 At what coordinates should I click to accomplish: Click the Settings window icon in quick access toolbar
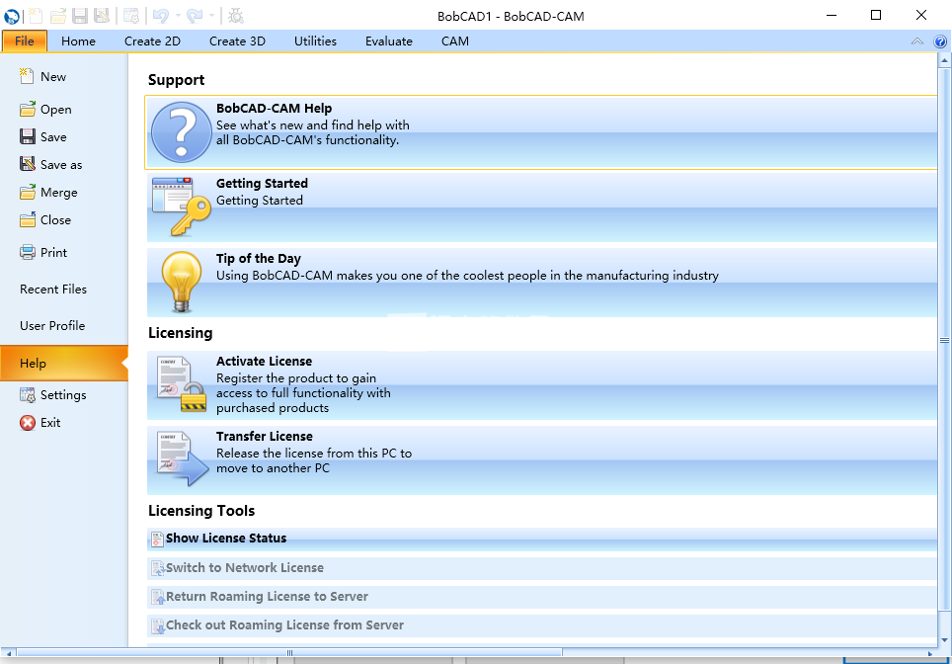tap(131, 16)
